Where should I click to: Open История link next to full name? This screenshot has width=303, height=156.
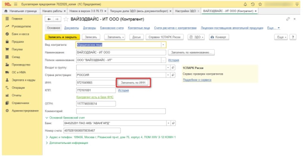[174, 60]
